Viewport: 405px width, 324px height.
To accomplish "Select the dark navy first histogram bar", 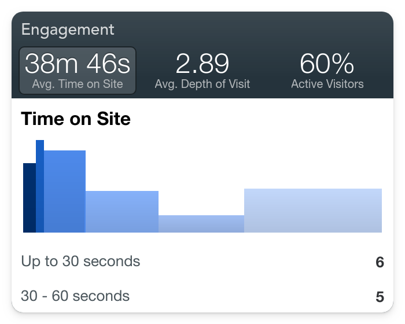I will [29, 198].
